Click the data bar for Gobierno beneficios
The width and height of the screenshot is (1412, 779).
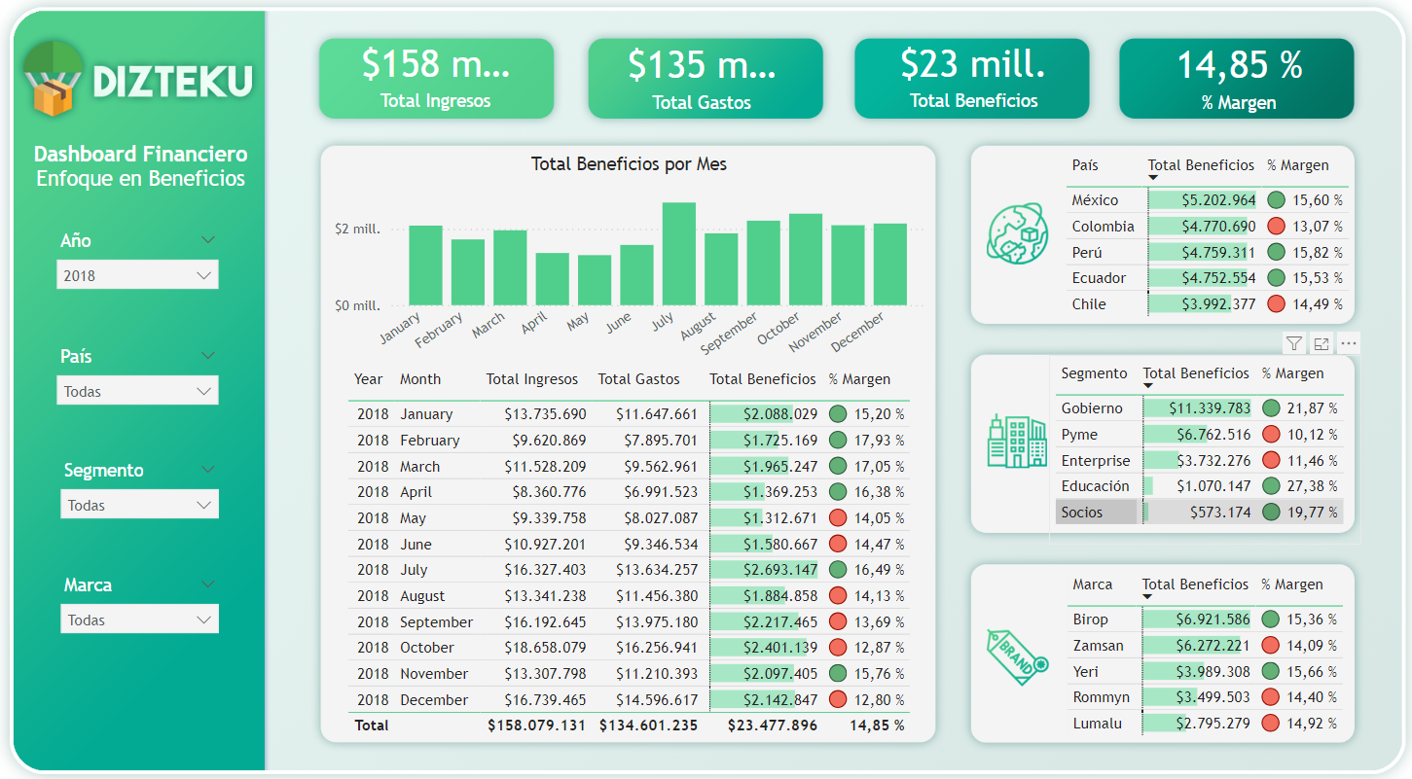click(x=1197, y=407)
